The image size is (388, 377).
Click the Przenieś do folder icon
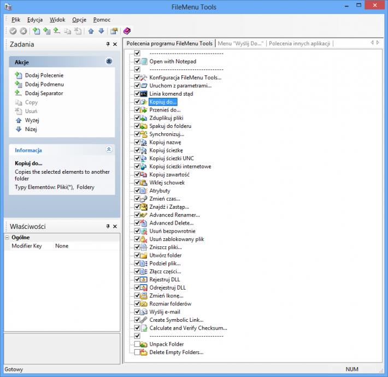144,110
